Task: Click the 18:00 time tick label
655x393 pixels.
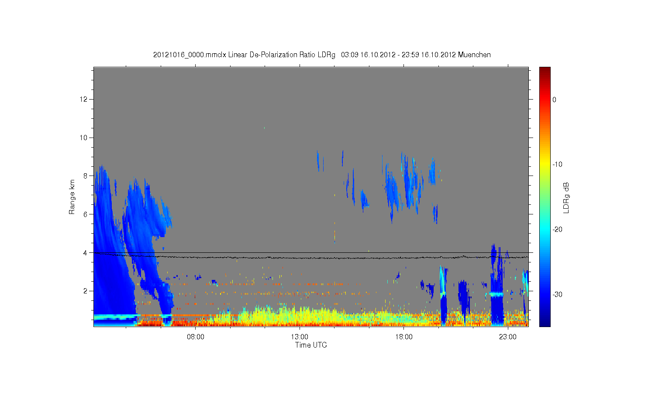Action: point(403,337)
